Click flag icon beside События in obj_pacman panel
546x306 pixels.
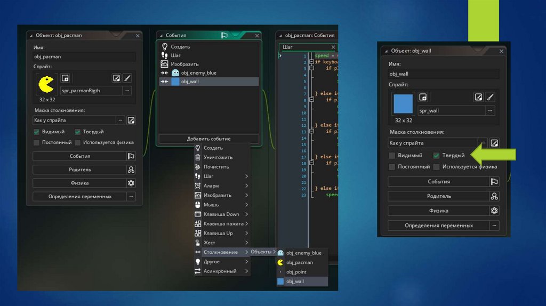pos(131,156)
